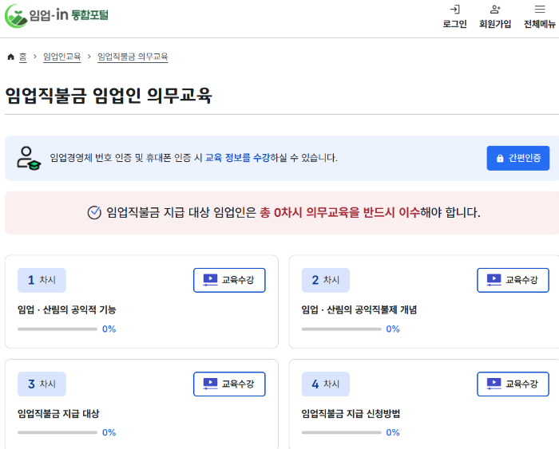The height and width of the screenshot is (449, 559).
Task: Click the 임업-in 통합포털 logo
Action: tap(57, 16)
